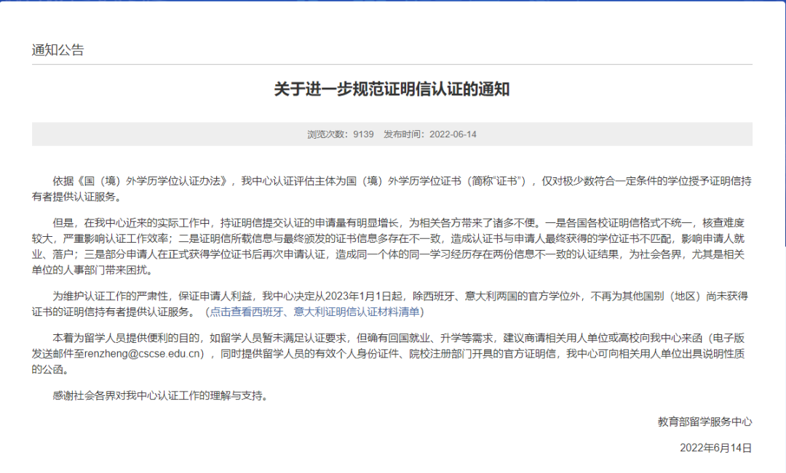Click the thank-you line 感谢社会各界

[131, 396]
